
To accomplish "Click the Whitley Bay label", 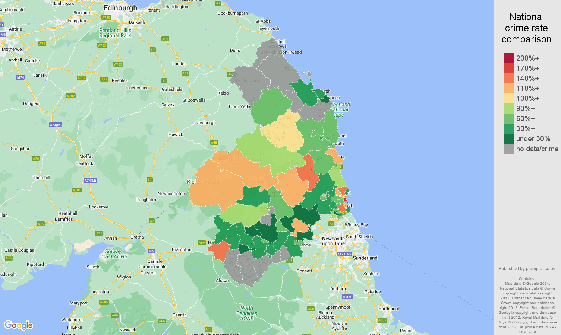I will (356, 225).
